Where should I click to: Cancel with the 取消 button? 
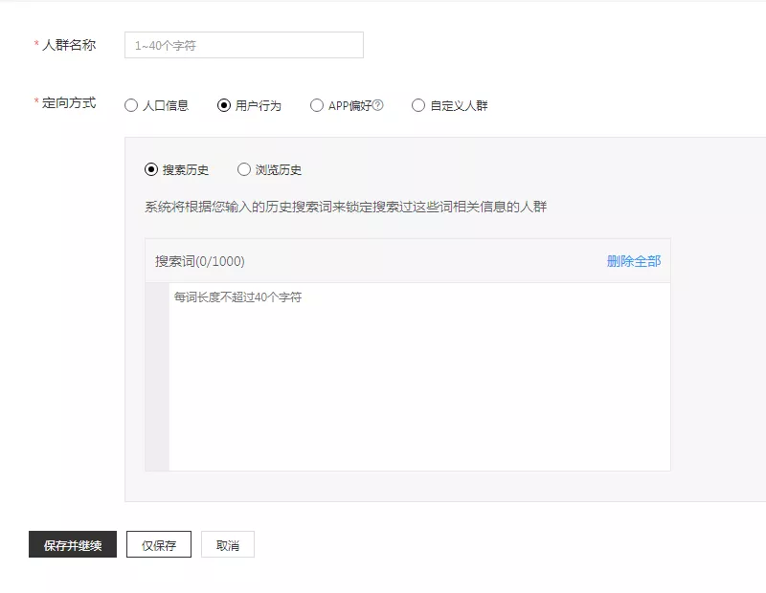pyautogui.click(x=228, y=544)
